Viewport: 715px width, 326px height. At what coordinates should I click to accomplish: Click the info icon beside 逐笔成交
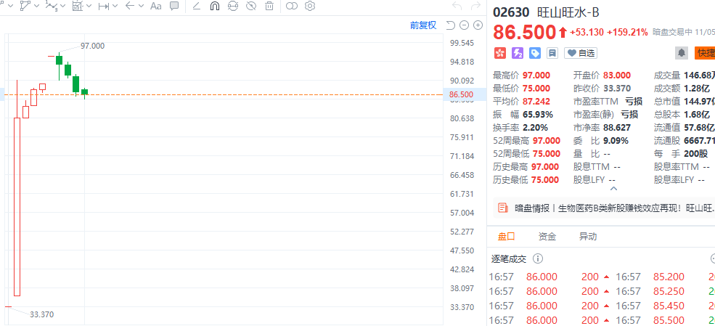pyautogui.click(x=538, y=259)
